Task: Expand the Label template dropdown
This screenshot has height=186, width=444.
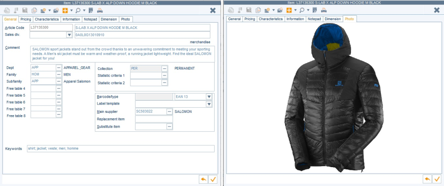Action: point(209,104)
